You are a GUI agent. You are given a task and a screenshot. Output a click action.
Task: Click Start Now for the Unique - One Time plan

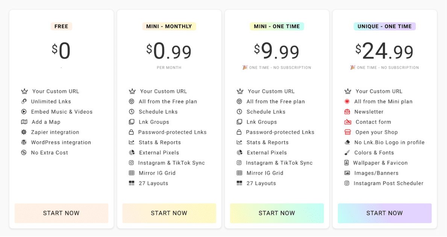385,213
